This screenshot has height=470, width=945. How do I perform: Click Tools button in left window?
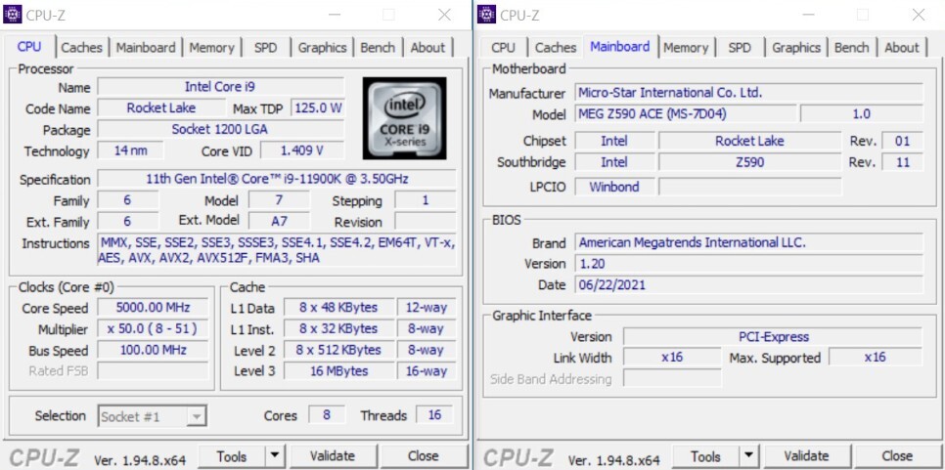[x=232, y=456]
